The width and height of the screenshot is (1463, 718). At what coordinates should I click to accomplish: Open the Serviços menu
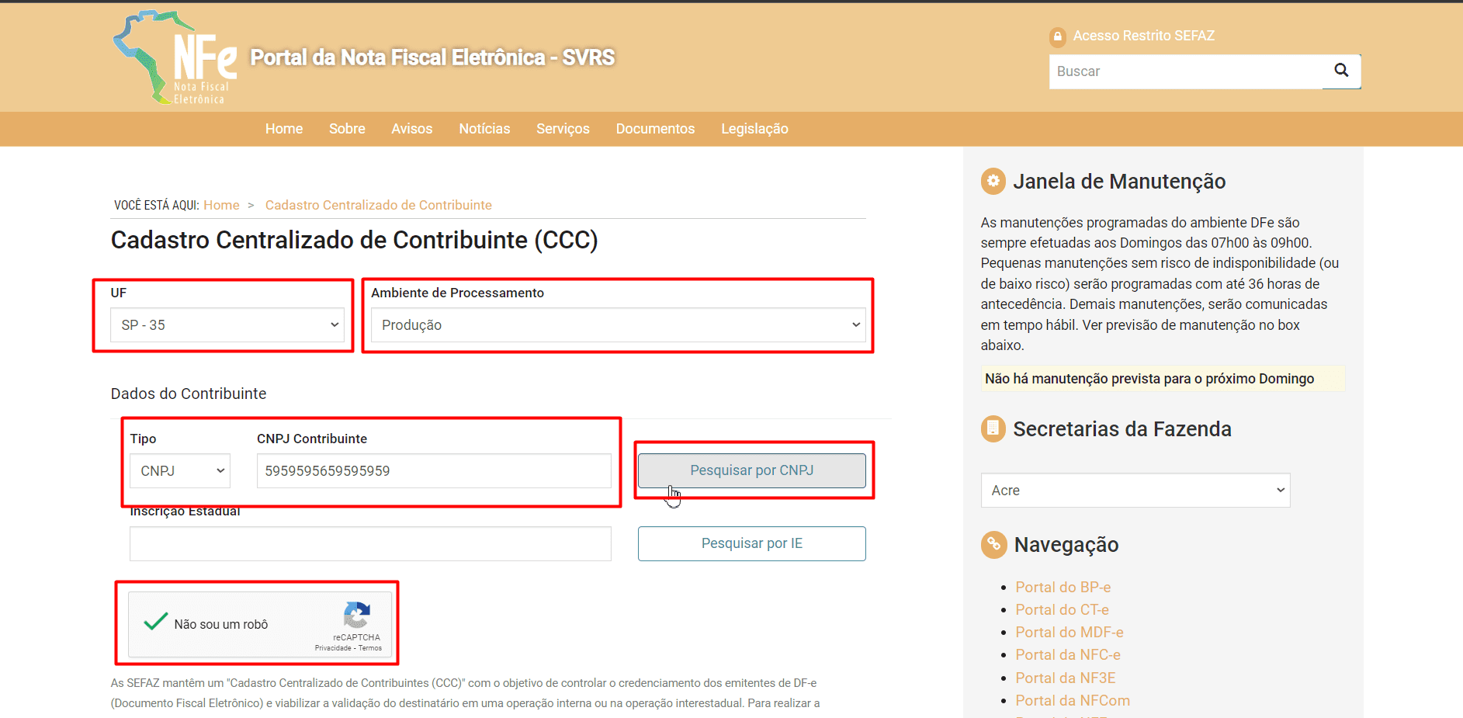point(563,129)
